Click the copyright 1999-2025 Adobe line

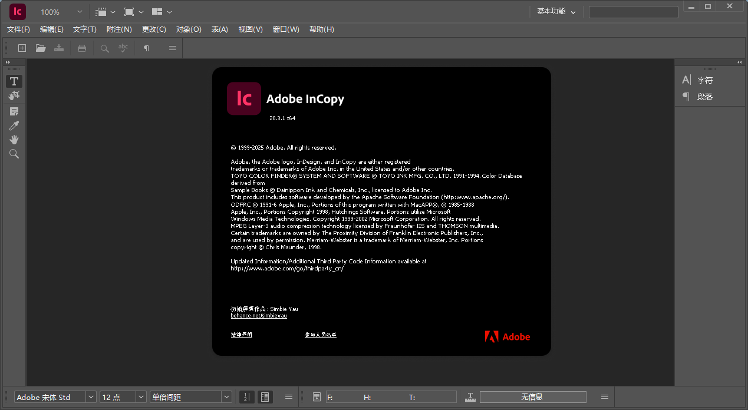click(x=284, y=147)
